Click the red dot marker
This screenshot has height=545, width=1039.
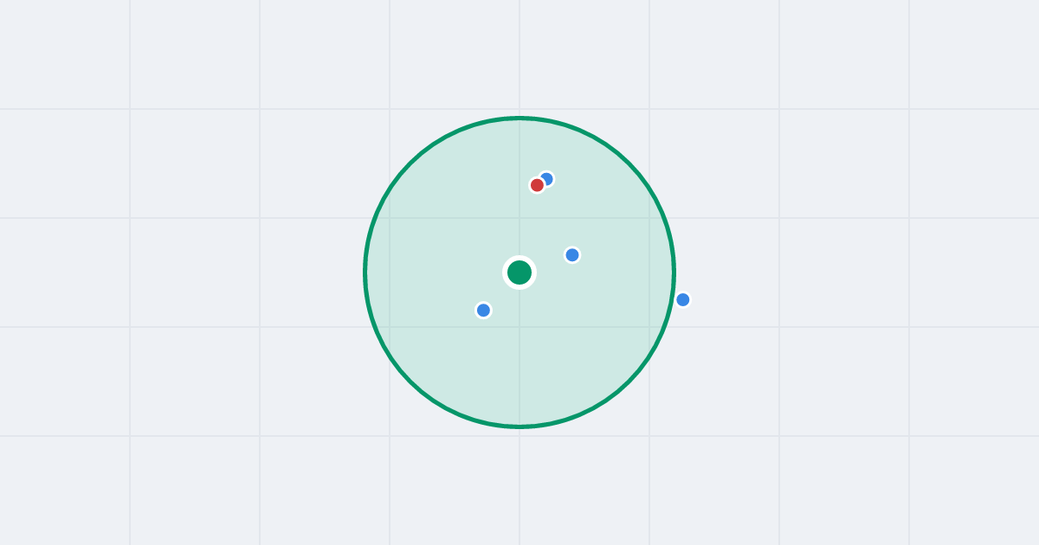click(537, 185)
